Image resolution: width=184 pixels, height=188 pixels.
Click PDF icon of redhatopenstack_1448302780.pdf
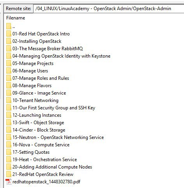(x=9, y=181)
